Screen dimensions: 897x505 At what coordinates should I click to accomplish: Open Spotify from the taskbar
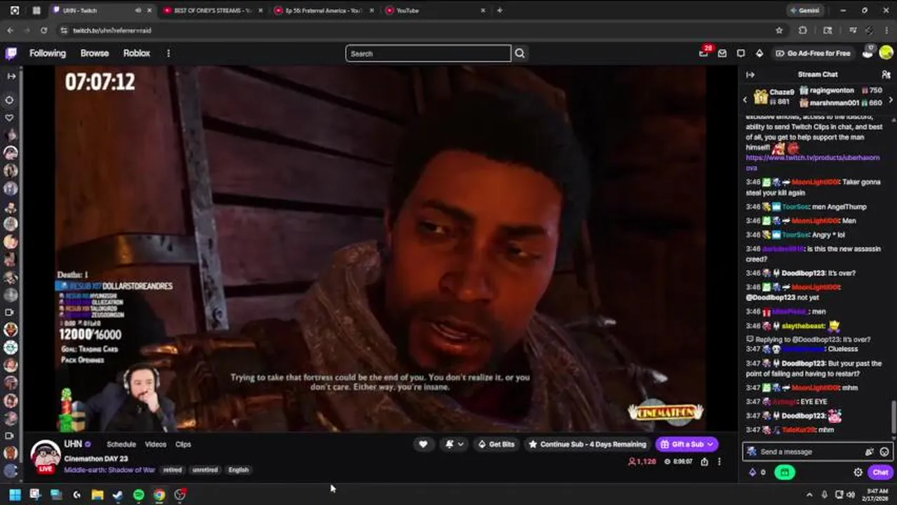(139, 494)
